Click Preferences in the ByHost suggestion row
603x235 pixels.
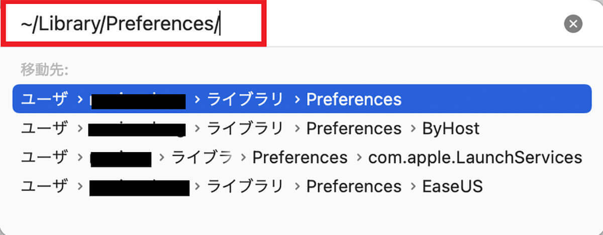pos(354,129)
